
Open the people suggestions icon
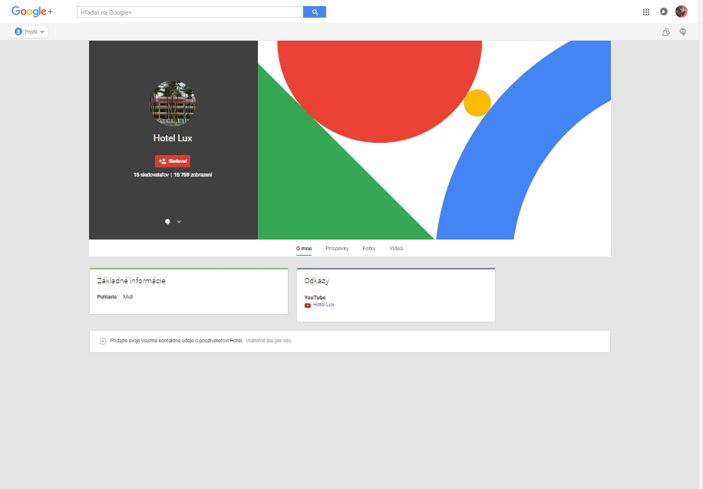(666, 31)
